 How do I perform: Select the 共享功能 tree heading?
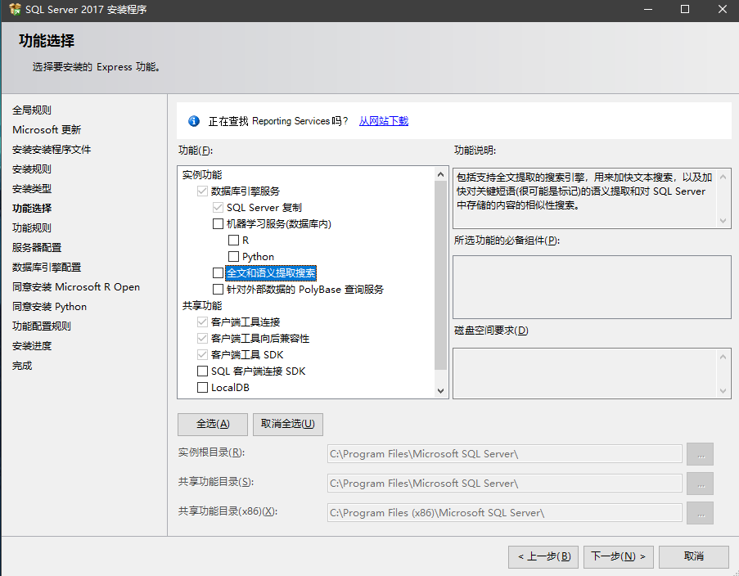tap(201, 306)
